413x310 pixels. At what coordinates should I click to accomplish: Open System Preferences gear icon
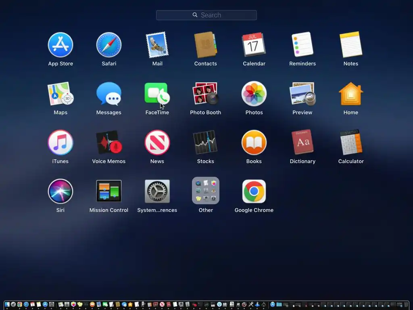point(157,191)
